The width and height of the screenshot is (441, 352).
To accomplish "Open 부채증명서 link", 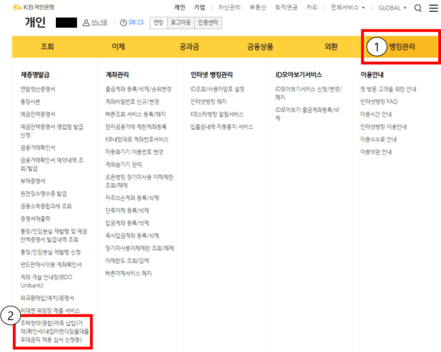I will 33,181.
